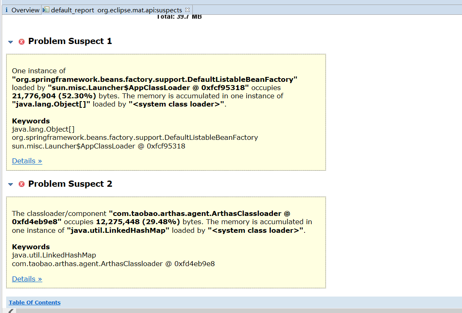Click the 12,275,448 (29.48%) value

[138, 222]
